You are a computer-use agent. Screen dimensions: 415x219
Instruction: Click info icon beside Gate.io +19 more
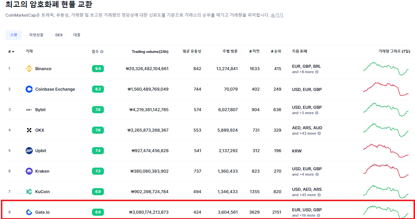pyautogui.click(x=319, y=215)
